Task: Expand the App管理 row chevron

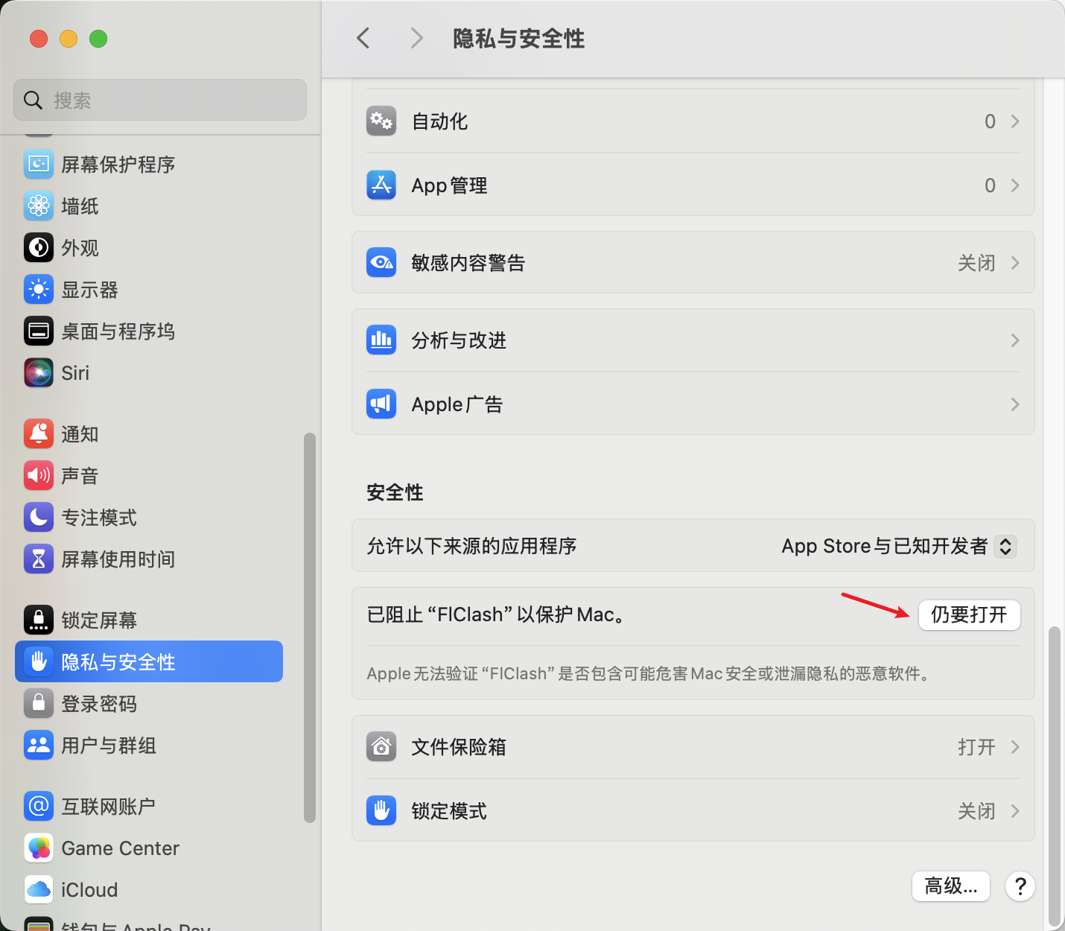Action: [x=1014, y=185]
